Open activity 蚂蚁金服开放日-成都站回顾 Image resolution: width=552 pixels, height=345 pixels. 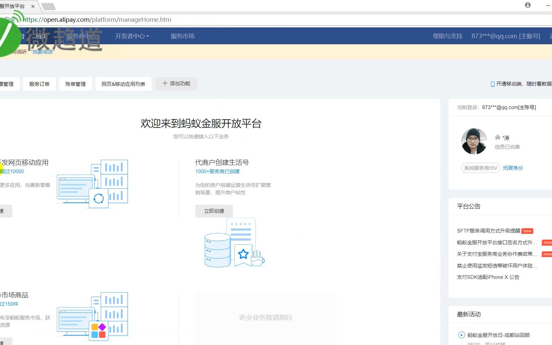point(499,335)
